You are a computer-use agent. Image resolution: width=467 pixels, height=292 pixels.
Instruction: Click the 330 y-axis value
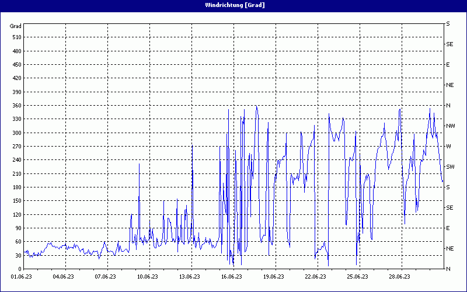(x=17, y=119)
